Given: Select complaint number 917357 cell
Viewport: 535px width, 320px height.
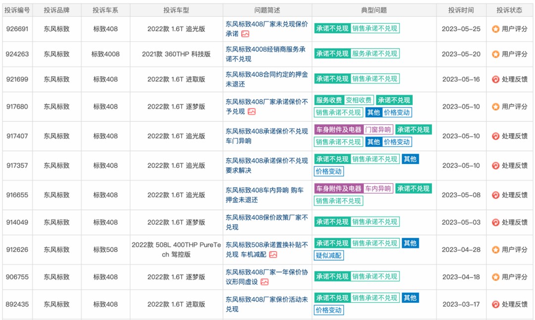Looking at the screenshot, I should pyautogui.click(x=17, y=165).
